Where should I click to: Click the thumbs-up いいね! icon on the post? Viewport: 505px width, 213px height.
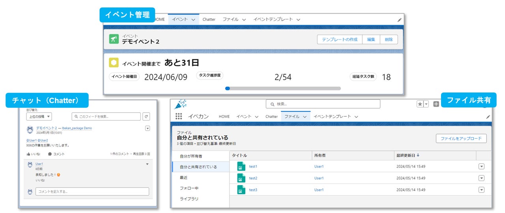click(x=29, y=154)
